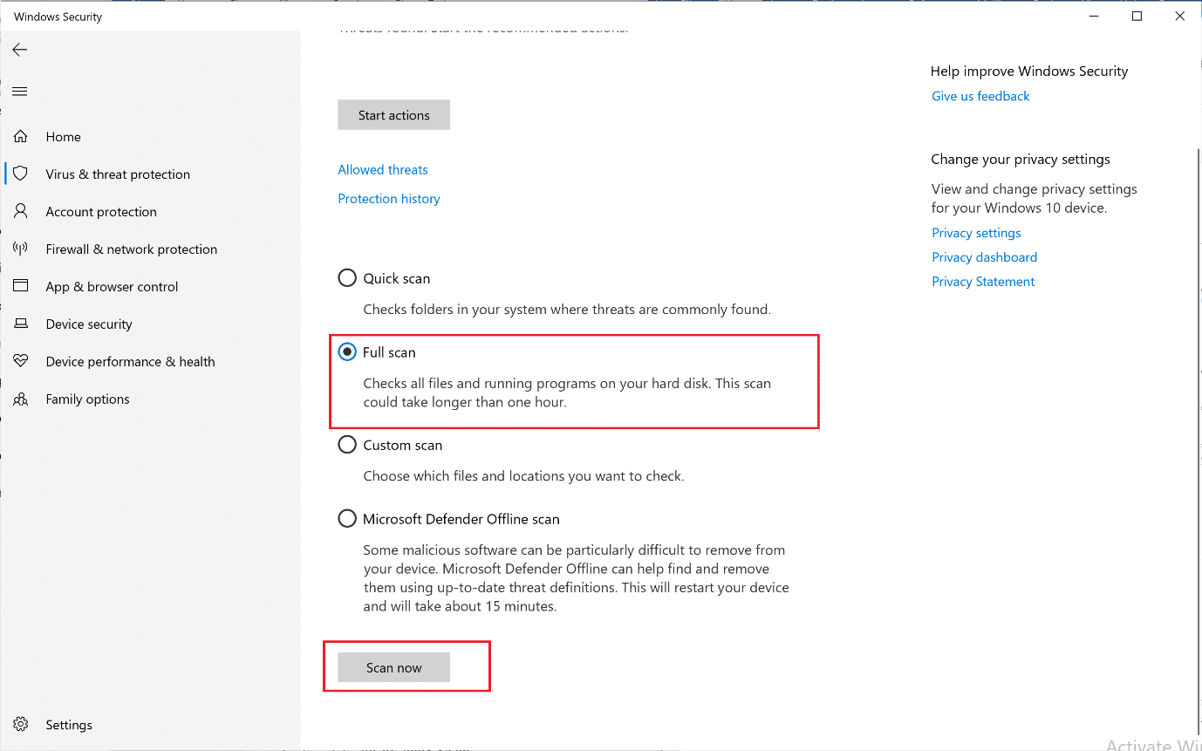Click the Family options icon

click(20, 399)
